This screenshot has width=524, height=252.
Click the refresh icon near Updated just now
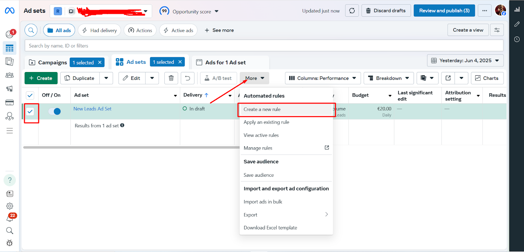(x=352, y=11)
